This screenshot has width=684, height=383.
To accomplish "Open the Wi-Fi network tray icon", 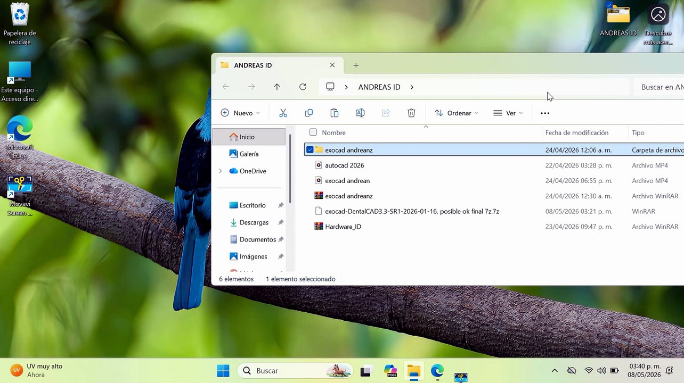I will (589, 371).
